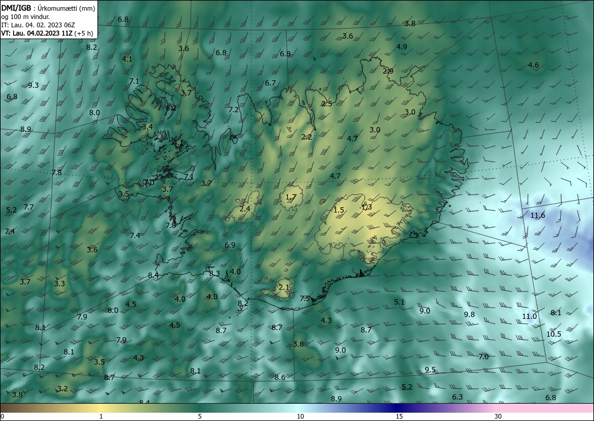Click the 2.1 value on the southern glacier
This screenshot has width=594, height=421.
click(x=284, y=287)
